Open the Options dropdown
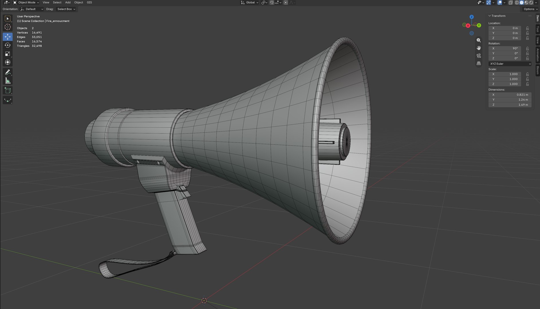 coord(530,9)
